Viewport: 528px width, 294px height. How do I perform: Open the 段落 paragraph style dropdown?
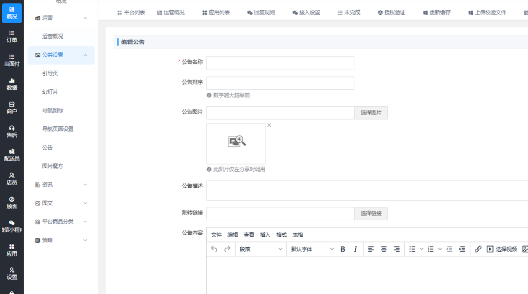261,249
